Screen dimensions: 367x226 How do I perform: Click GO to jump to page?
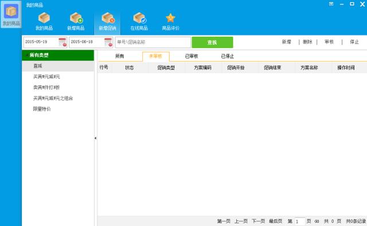coord(317,221)
